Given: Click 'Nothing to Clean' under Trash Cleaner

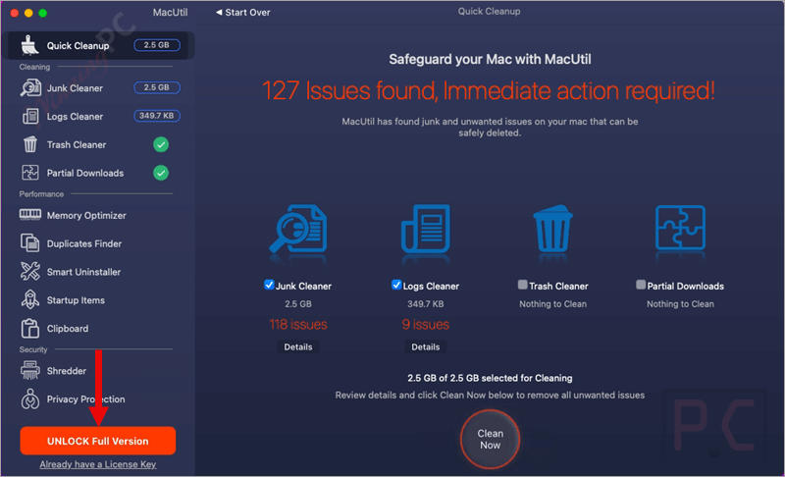Looking at the screenshot, I should tap(552, 304).
